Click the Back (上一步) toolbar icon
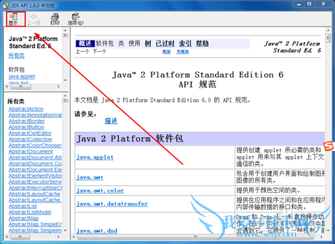 [34, 19]
